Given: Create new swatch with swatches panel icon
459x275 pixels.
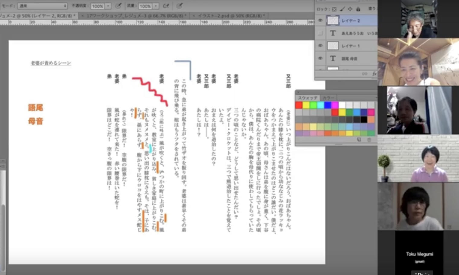Looking at the screenshot, I should pos(359,140).
